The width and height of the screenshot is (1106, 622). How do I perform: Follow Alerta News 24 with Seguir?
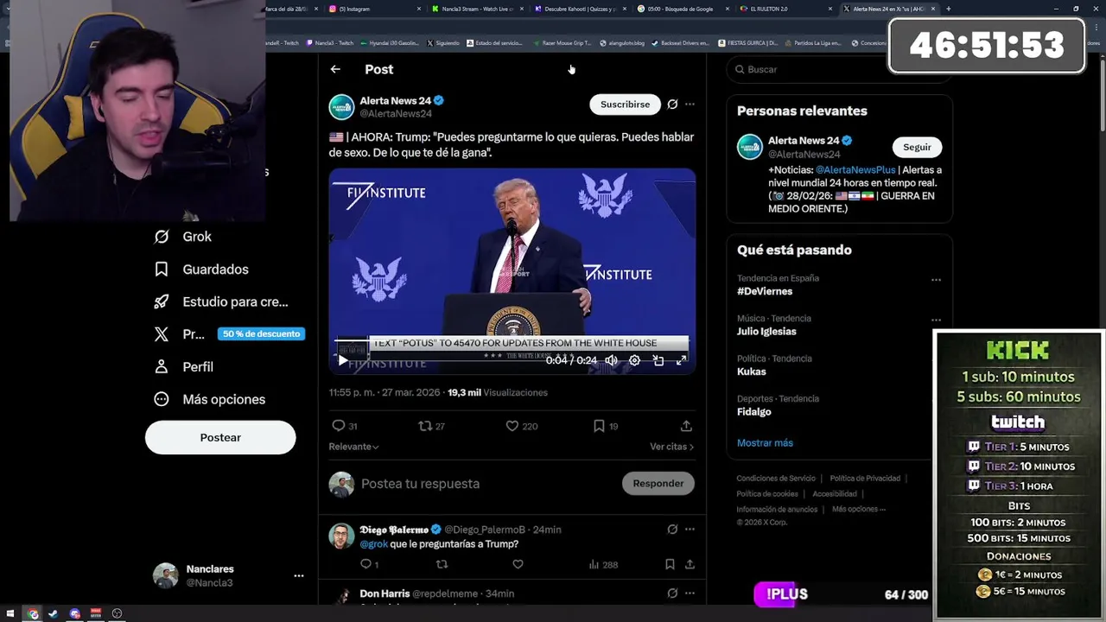tap(917, 147)
